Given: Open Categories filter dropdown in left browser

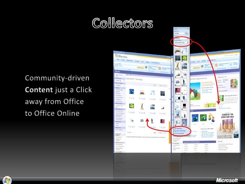Looking at the screenshot, I should click(x=120, y=86).
